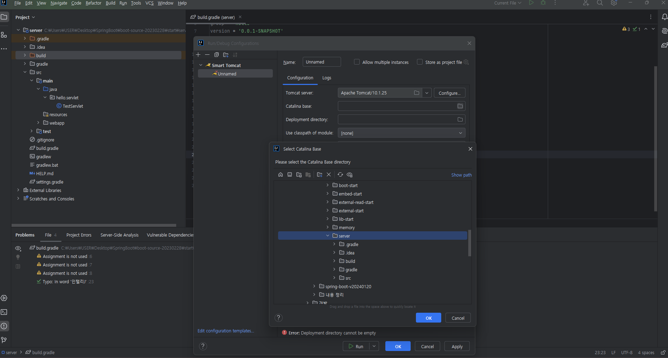Go to home directory in Select Catalina Base
Viewport: 668px width, 358px height.
(281, 174)
